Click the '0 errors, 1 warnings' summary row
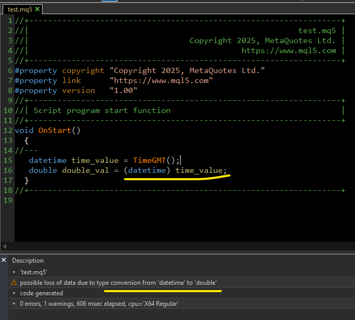Image resolution: width=355 pixels, height=320 pixels. pos(182,304)
